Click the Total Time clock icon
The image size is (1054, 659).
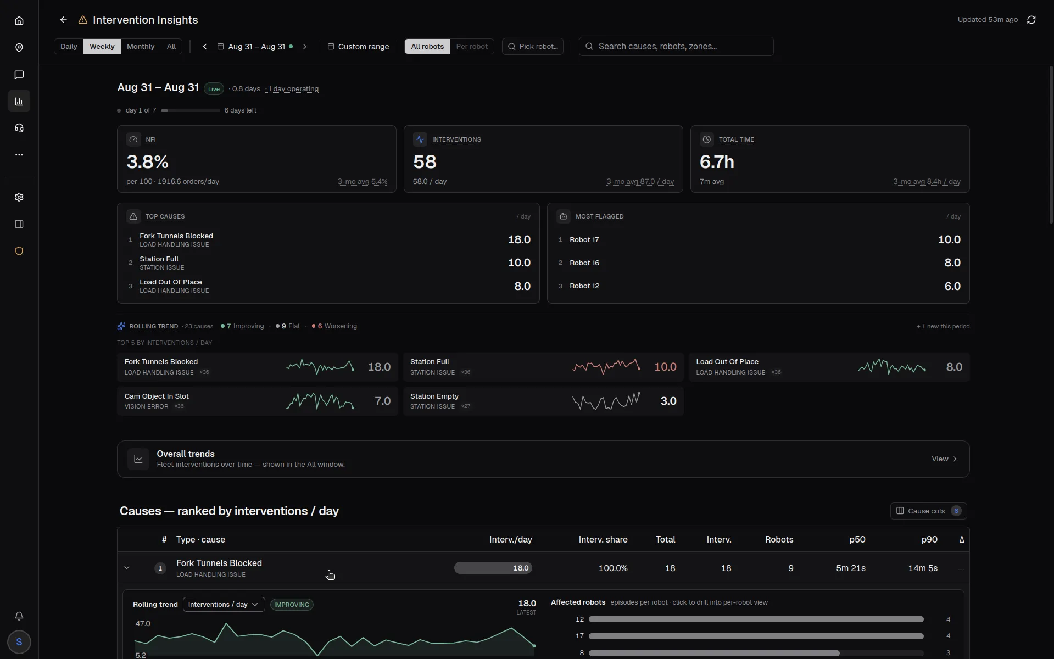pos(707,139)
